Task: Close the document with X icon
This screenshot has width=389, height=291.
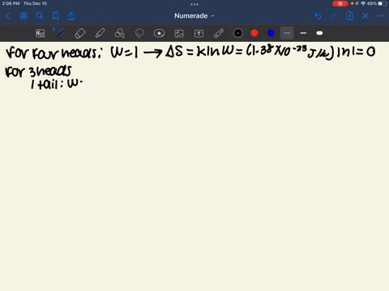Action: [365, 16]
